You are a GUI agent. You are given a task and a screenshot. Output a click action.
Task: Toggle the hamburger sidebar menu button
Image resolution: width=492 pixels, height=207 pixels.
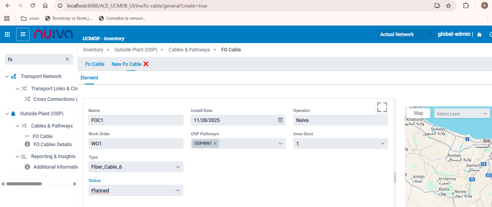point(23,34)
